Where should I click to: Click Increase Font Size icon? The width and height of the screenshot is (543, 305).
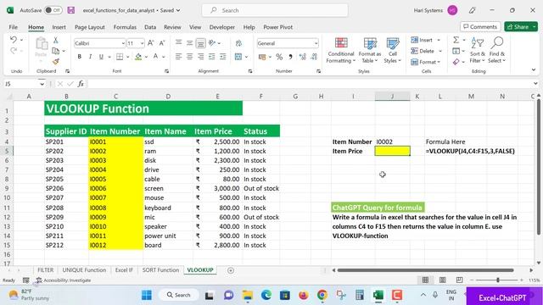point(151,43)
